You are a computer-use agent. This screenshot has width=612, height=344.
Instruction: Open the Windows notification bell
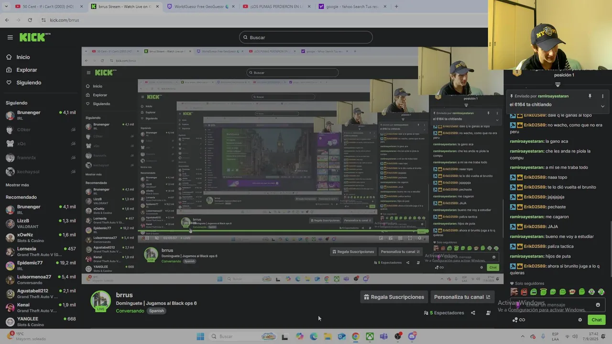(604, 336)
